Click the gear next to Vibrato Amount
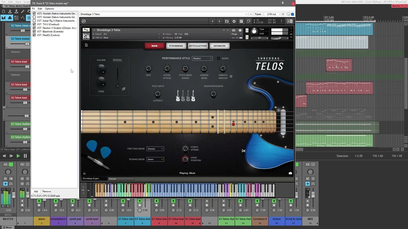 click(x=231, y=76)
